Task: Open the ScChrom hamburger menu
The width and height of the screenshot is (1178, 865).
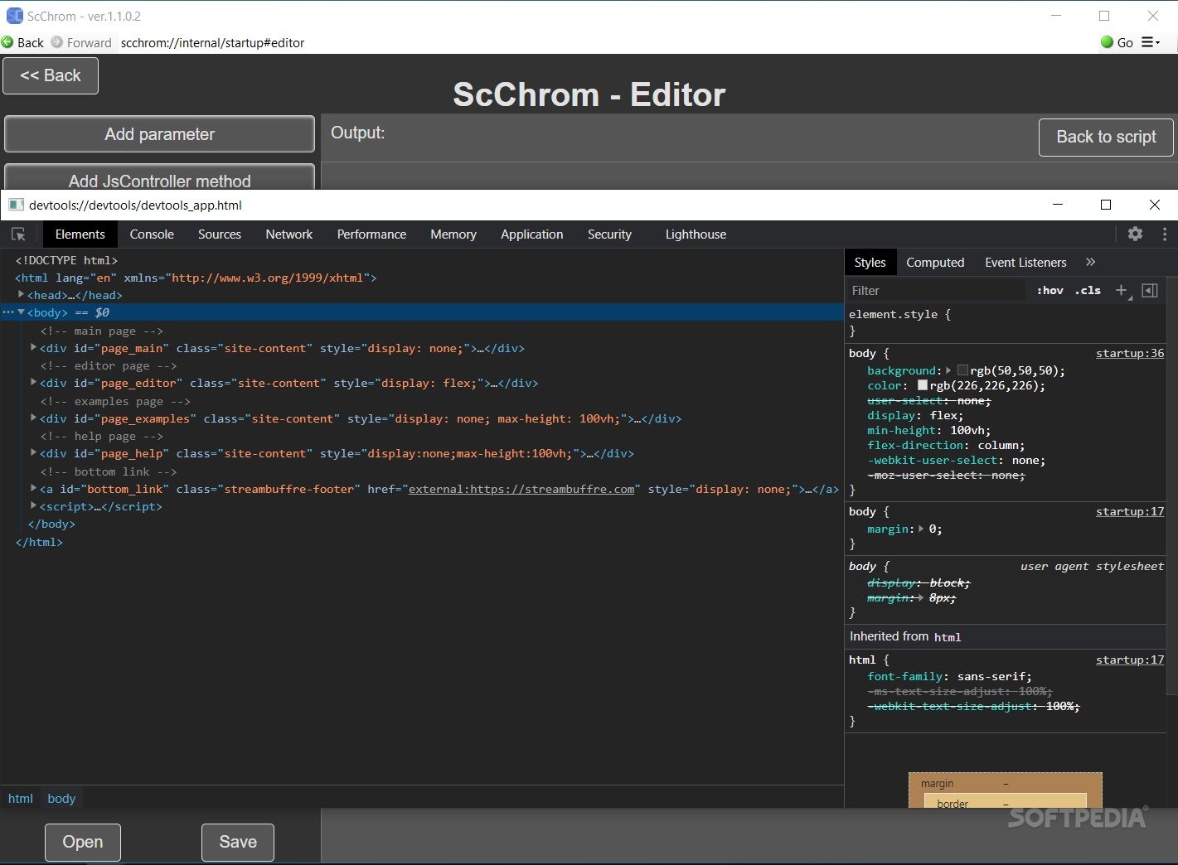Action: click(x=1151, y=42)
